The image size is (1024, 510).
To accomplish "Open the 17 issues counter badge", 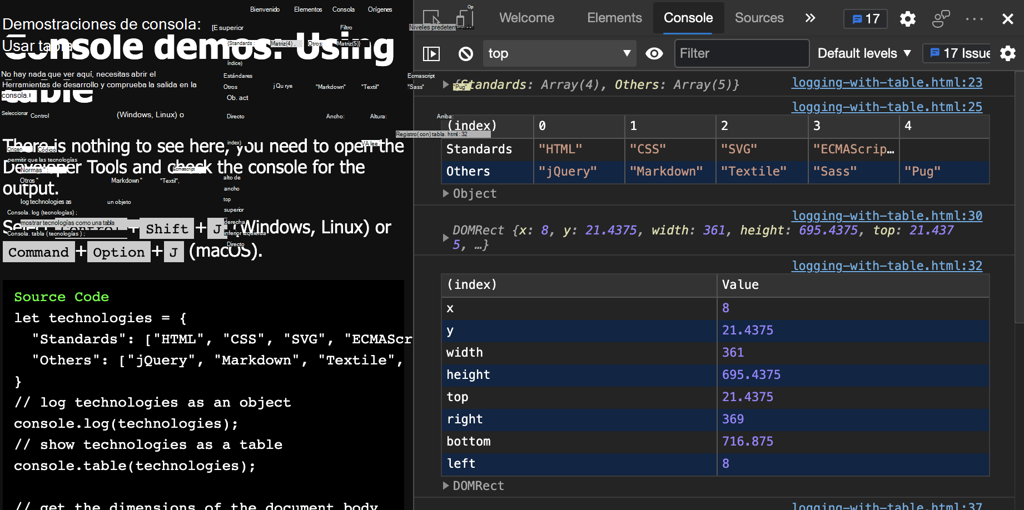I will 866,19.
